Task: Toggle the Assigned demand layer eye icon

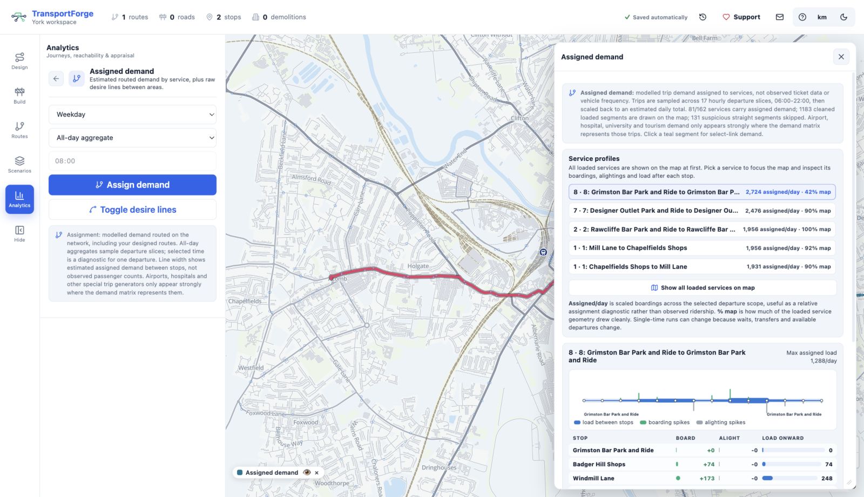Action: click(307, 473)
